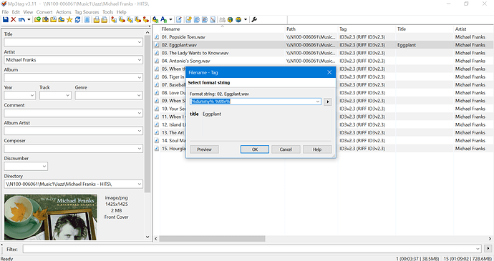Click file icon of 04. Antonio's Song.wav
The width and height of the screenshot is (494, 261).
[x=157, y=61]
